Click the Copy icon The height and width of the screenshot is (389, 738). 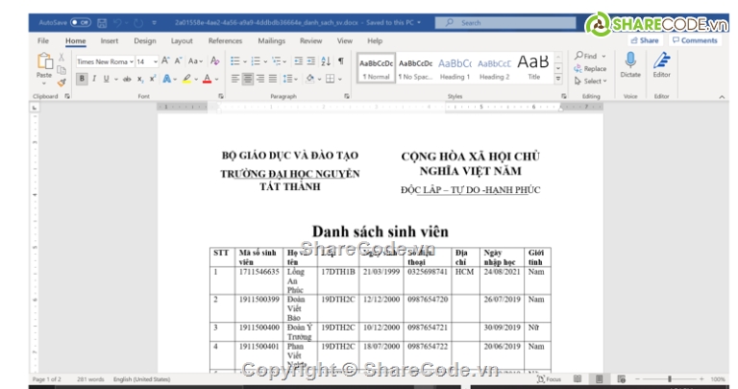pyautogui.click(x=61, y=70)
